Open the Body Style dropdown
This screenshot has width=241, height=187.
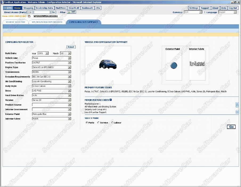click(x=69, y=86)
